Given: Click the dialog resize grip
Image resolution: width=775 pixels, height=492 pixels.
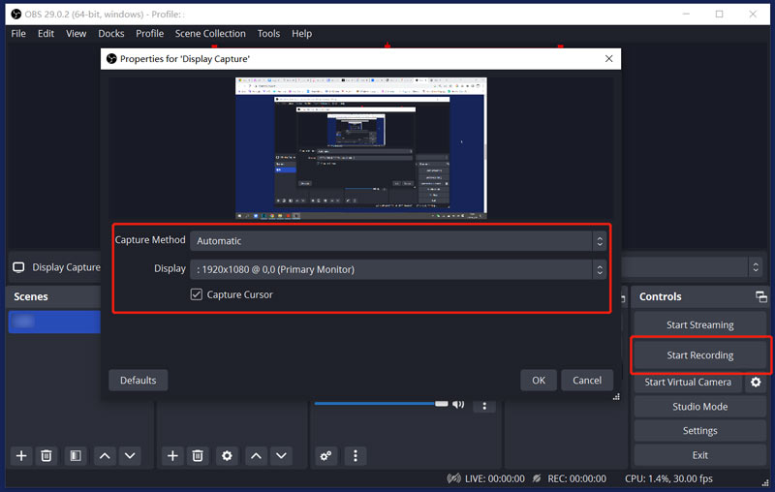Looking at the screenshot, I should coord(616,397).
